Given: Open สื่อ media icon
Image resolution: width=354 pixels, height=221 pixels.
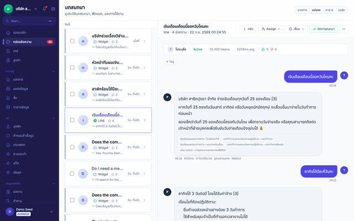Looking at the screenshot, I should coord(8,98).
